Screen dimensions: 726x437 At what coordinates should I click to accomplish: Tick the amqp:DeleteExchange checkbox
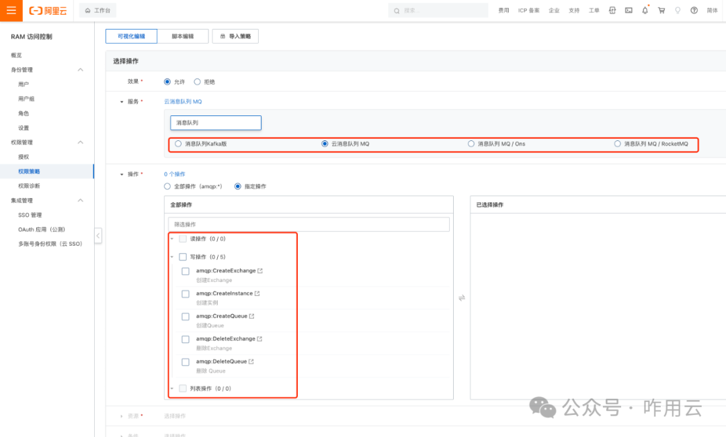coord(186,340)
